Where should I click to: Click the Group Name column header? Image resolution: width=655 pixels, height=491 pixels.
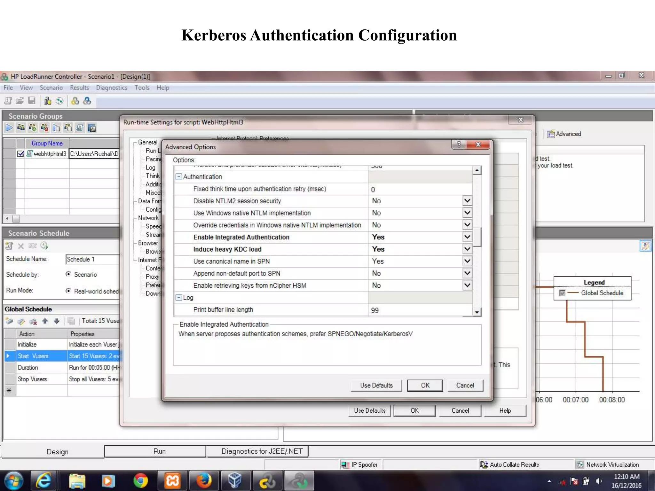pos(47,144)
